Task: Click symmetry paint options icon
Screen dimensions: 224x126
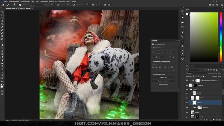Action: 109,5
